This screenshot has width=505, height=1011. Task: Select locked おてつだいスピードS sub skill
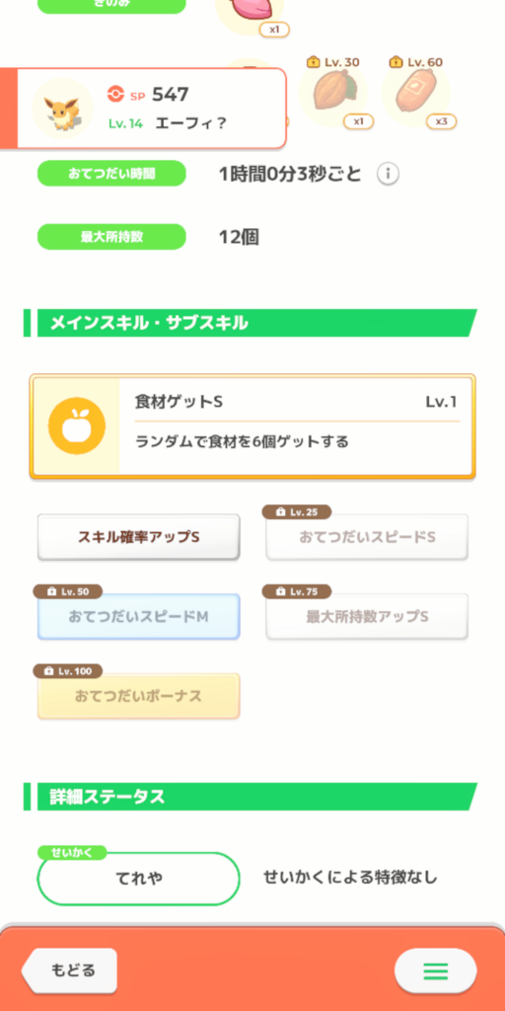tap(367, 536)
